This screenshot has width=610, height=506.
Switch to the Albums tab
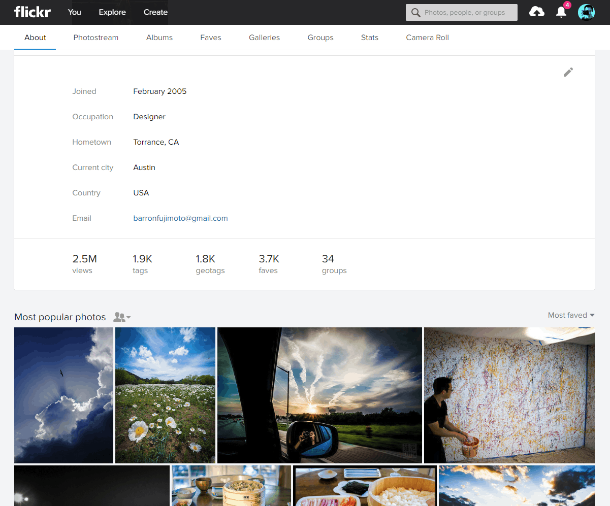159,38
